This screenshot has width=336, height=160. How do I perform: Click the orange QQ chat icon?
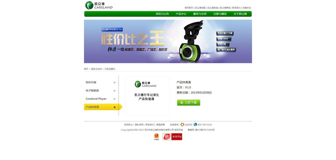click(x=182, y=124)
